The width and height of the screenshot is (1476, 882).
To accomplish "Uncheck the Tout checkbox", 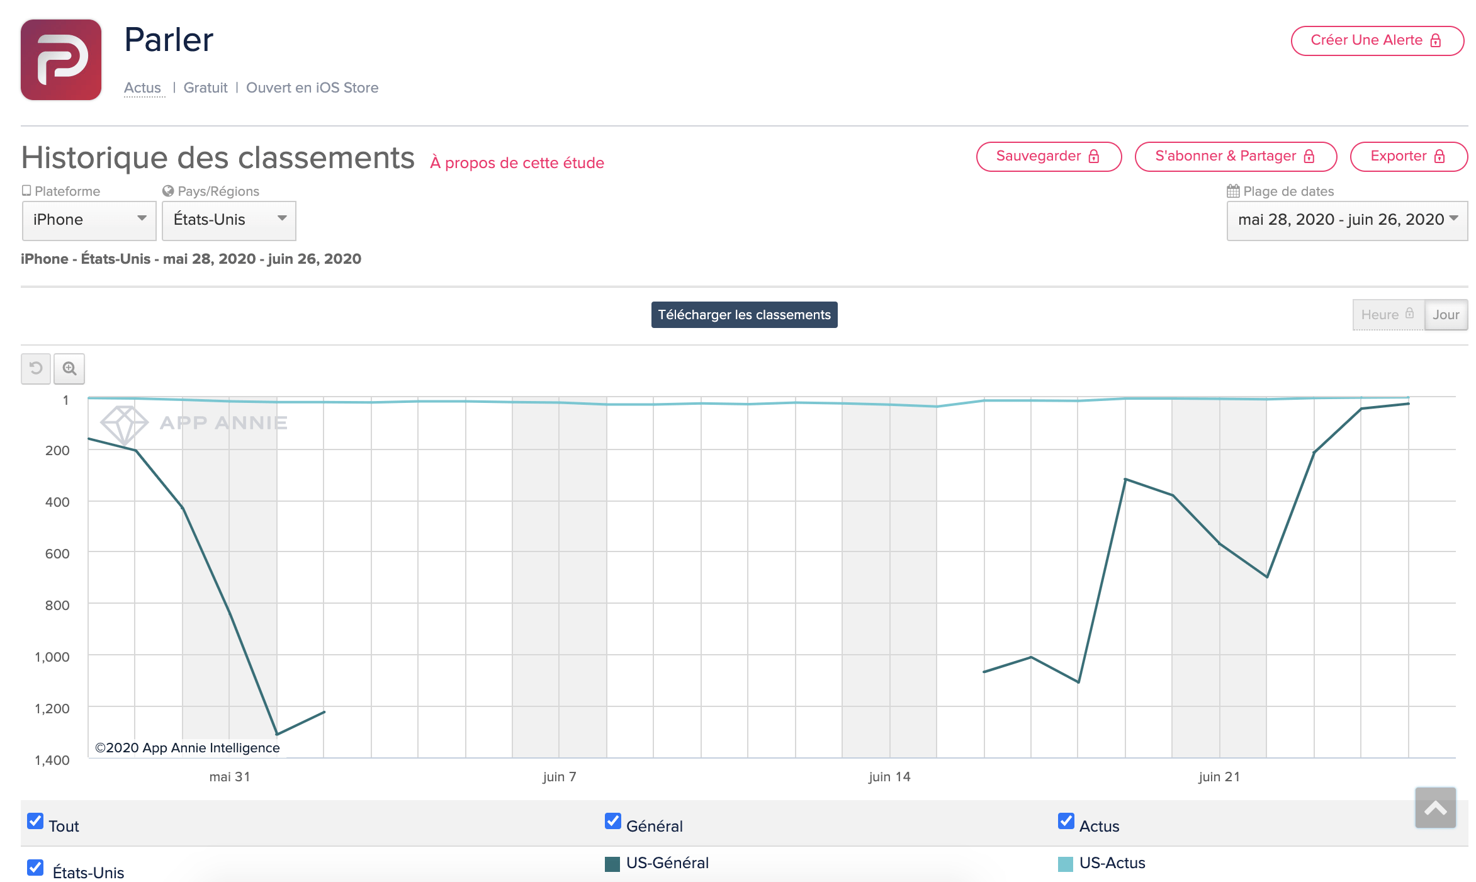I will (35, 821).
